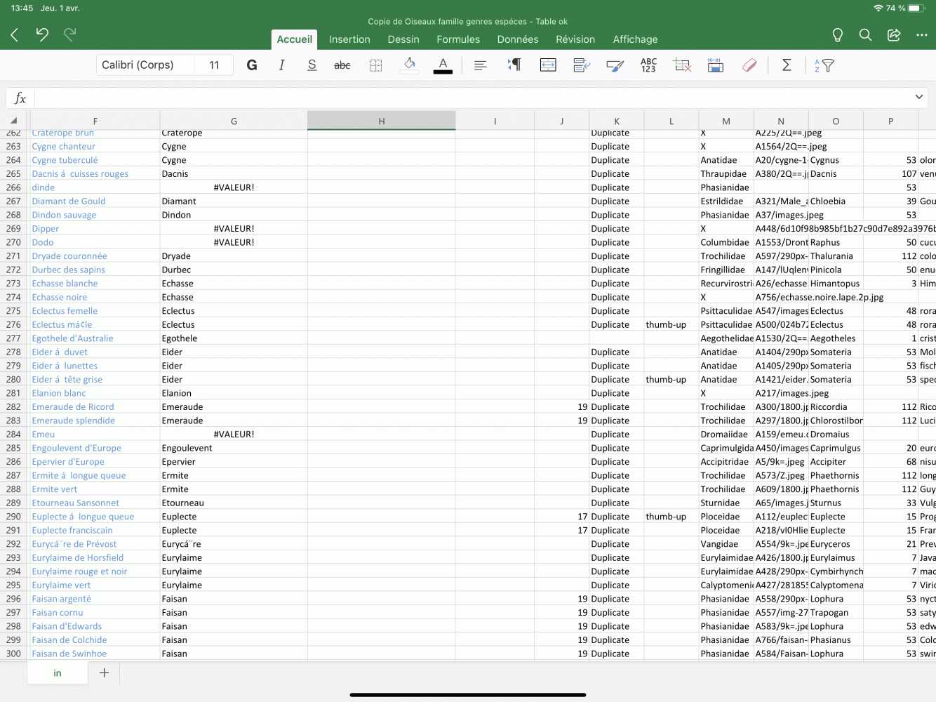Viewport: 936px width, 702px height.
Task: Open the Share icon in the header
Action: [893, 35]
